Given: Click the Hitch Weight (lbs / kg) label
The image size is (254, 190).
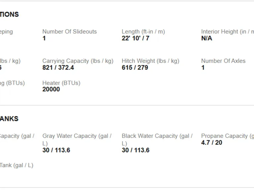Looking at the screenshot, I should click(x=150, y=61).
